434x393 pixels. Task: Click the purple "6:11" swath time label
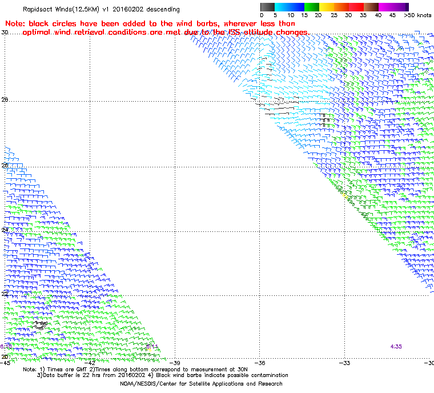(x=152, y=347)
